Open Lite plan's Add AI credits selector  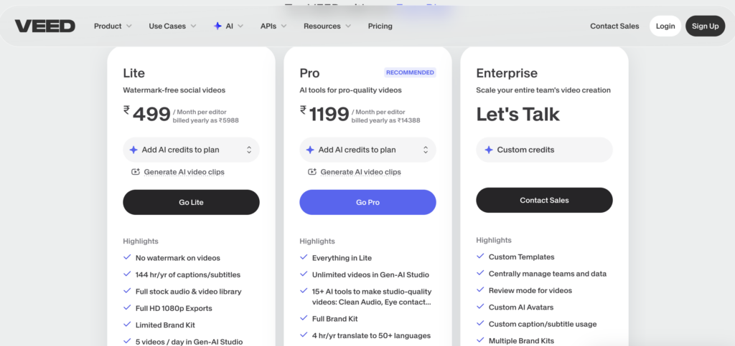click(x=191, y=150)
